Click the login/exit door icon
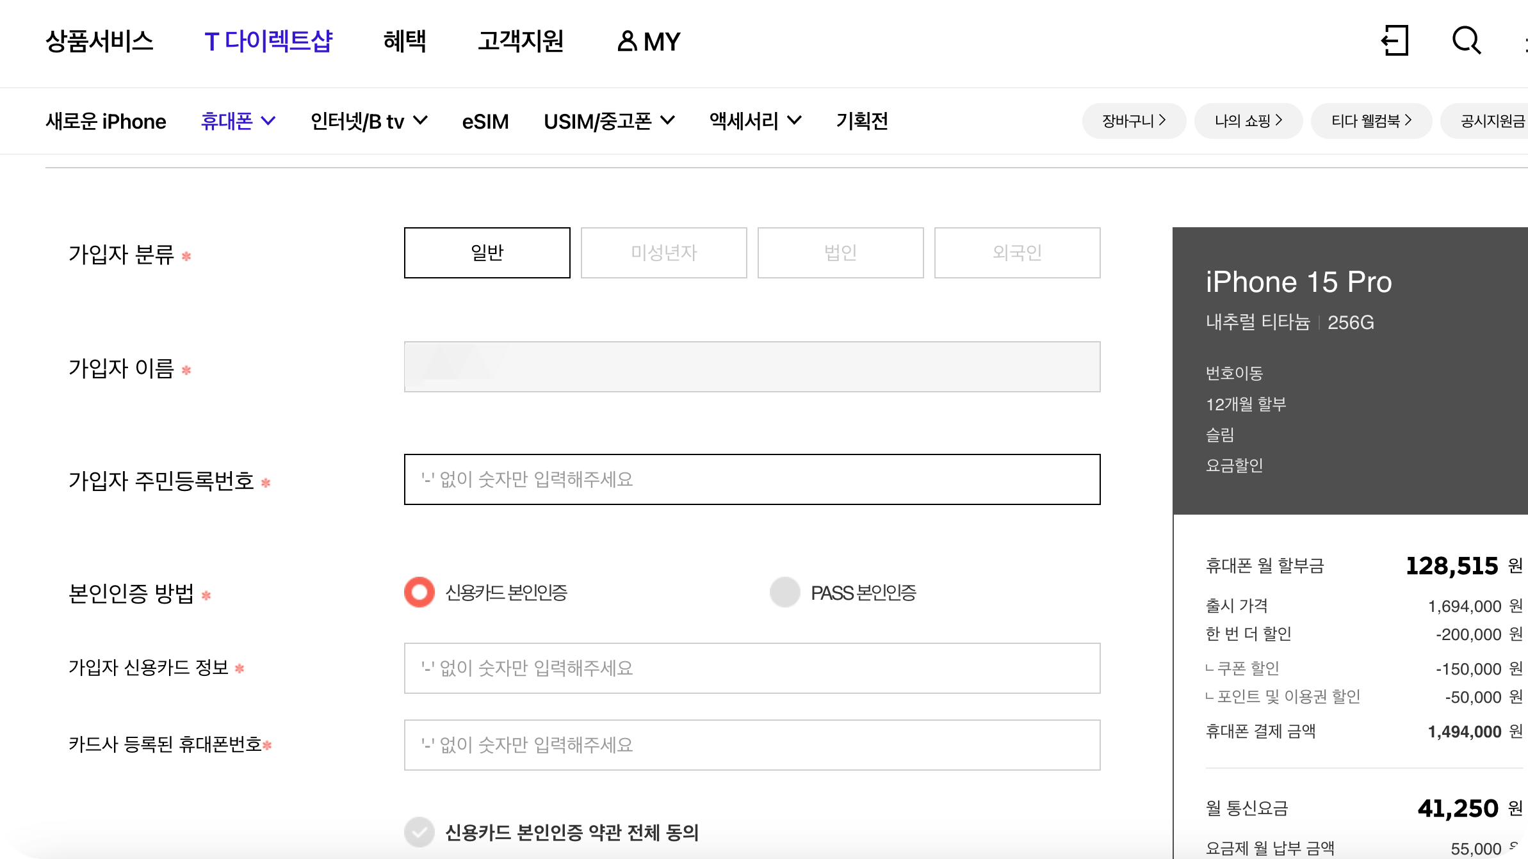Viewport: 1528px width, 859px height. 1395,41
